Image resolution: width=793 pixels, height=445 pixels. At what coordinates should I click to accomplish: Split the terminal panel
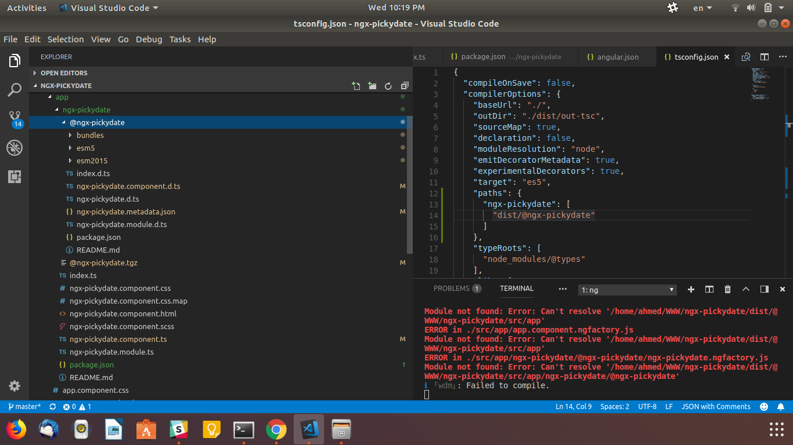click(x=709, y=289)
